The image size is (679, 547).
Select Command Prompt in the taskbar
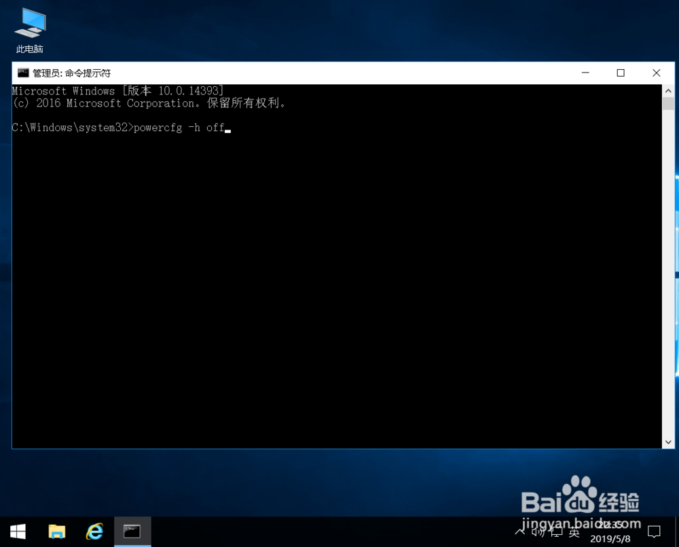coord(132,532)
